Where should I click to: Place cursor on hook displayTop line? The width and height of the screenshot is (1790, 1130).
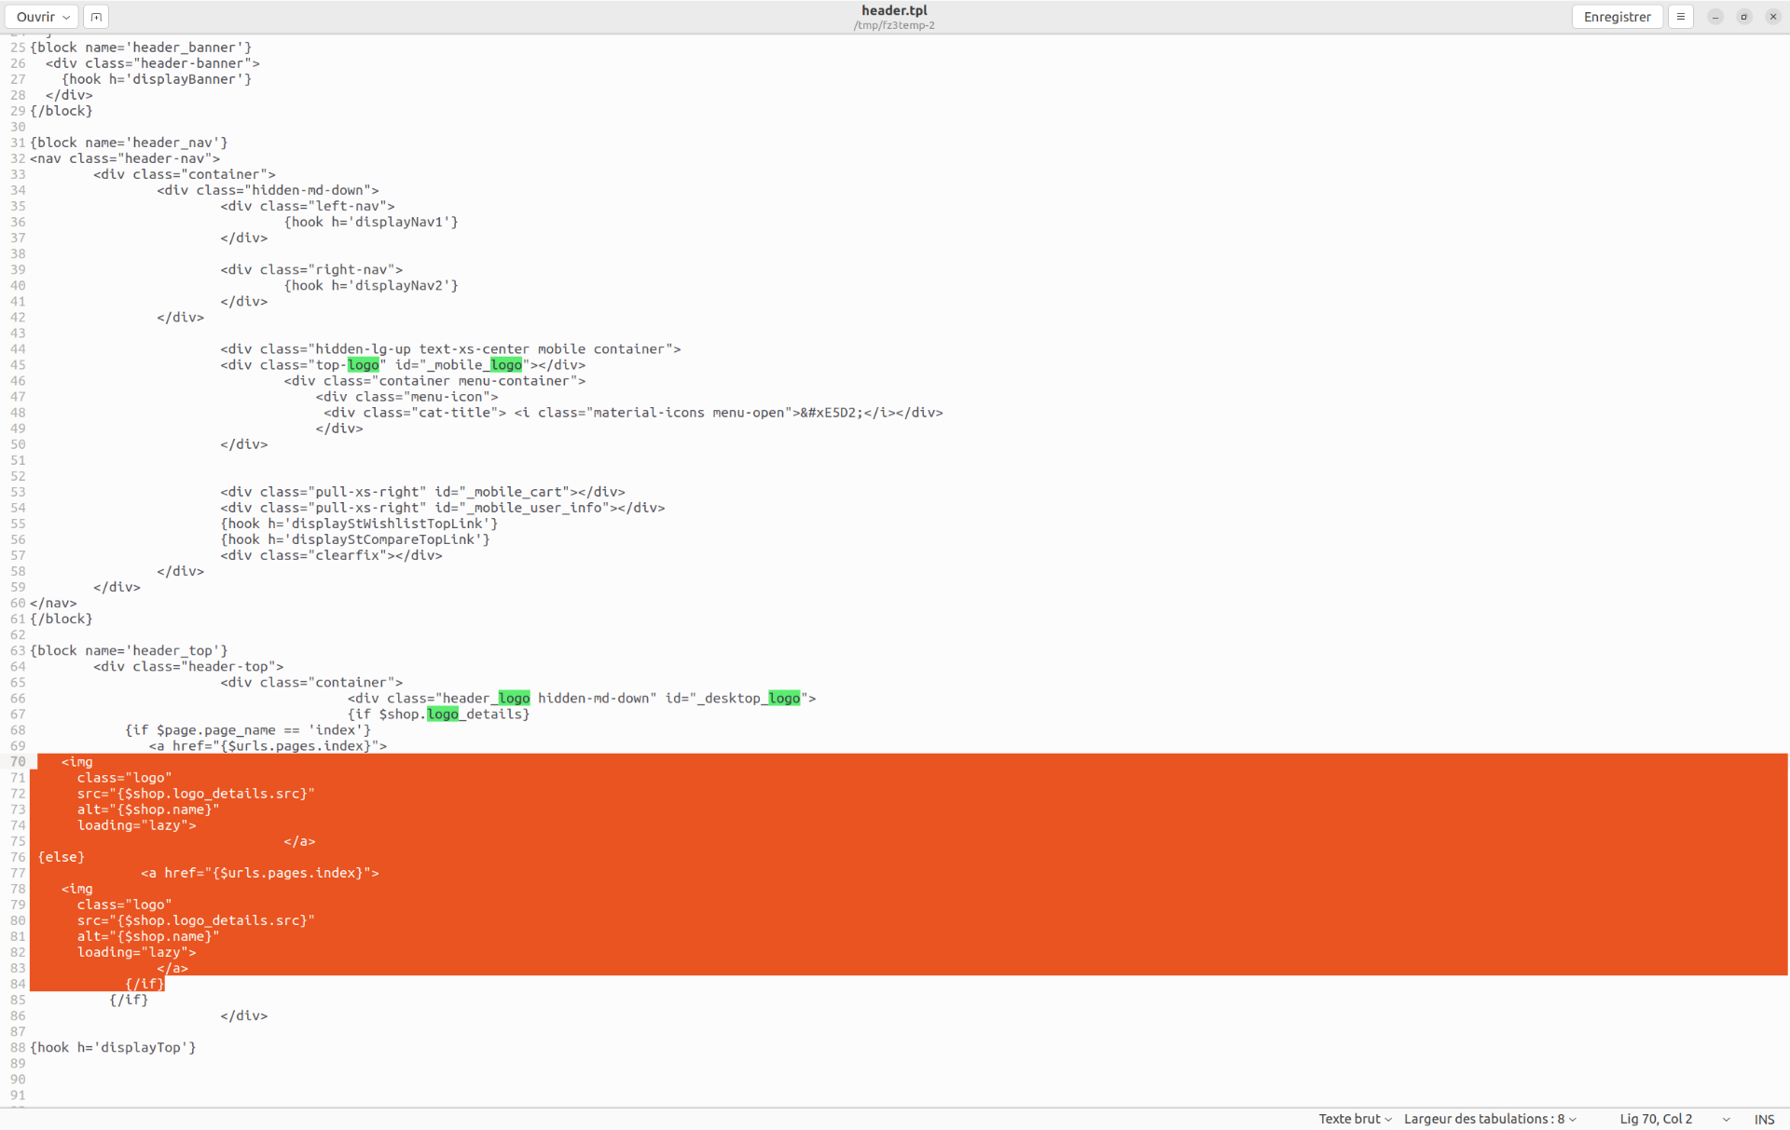point(113,1047)
